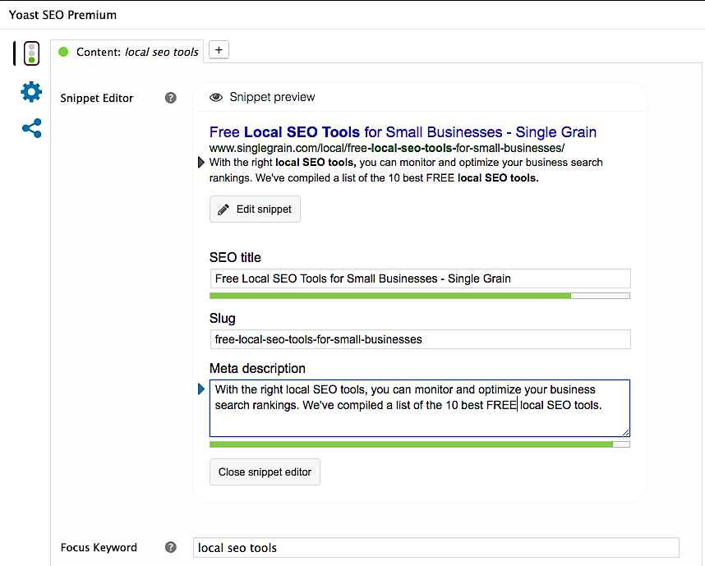
Task: Click the green dot beside Content tab
Action: pyautogui.click(x=63, y=52)
